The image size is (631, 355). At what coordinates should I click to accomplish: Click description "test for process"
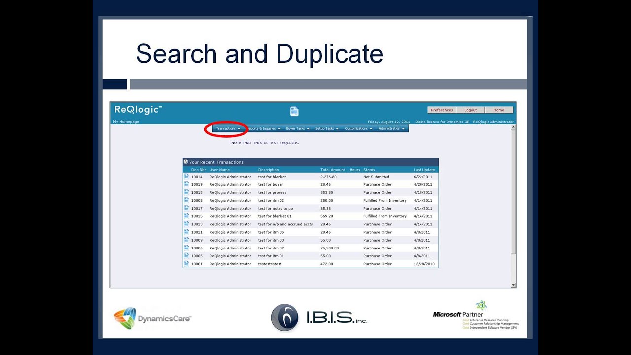click(x=272, y=192)
